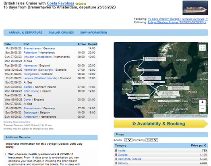Expand the Balcony cabin category
Screen dimensions: 211x166
(x=116, y=163)
